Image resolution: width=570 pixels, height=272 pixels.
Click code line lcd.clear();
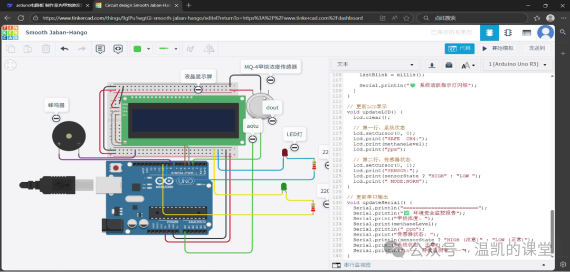[x=371, y=117]
